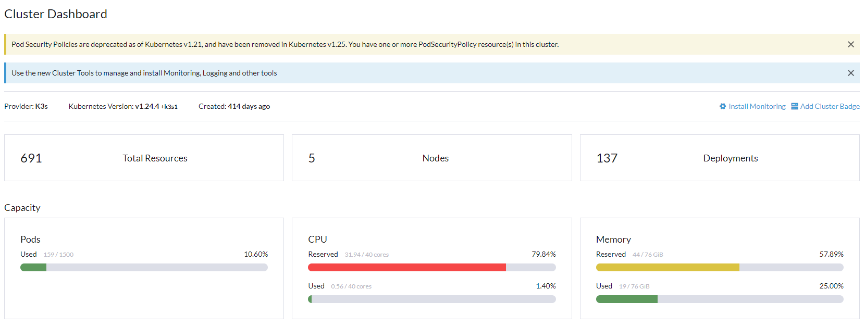Click the 691 total resources count
Image resolution: width=865 pixels, height=327 pixels.
pos(31,158)
